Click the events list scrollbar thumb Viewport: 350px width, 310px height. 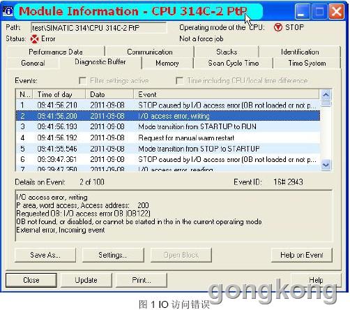pyautogui.click(x=326, y=103)
